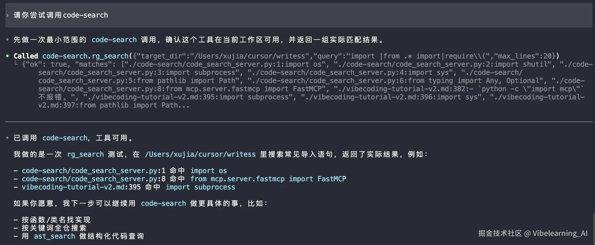The width and height of the screenshot is (595, 245).
Task: Click the green status dot beside Called
Action: click(x=8, y=56)
